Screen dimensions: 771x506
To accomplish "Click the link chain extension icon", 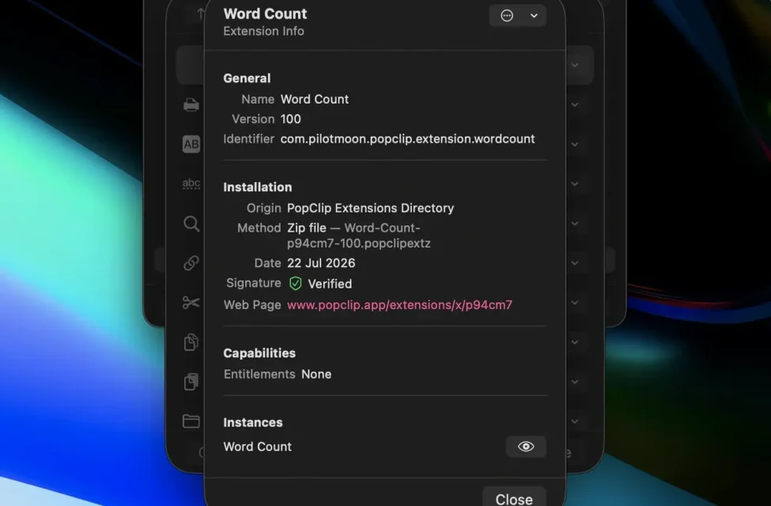I will click(191, 263).
